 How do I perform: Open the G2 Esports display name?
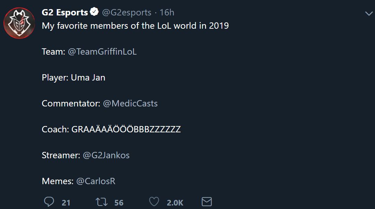[65, 13]
